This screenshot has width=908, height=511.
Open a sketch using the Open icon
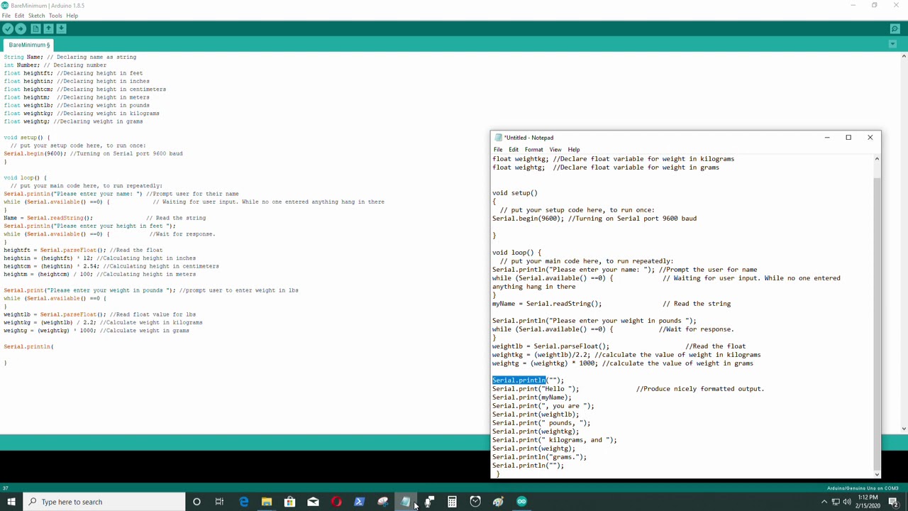click(48, 28)
